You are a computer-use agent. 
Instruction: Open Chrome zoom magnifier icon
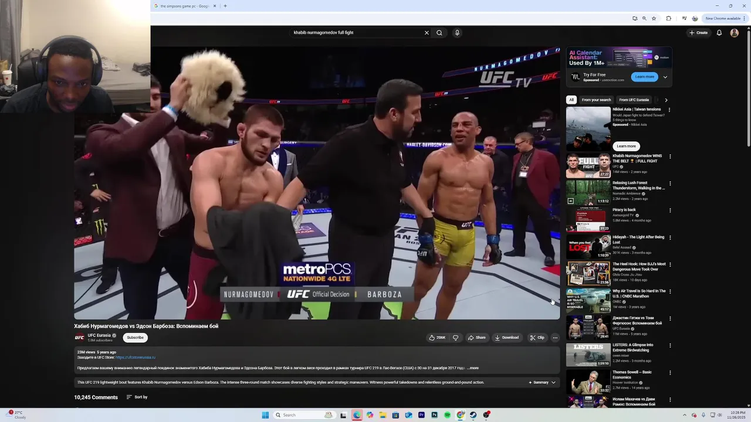pos(644,18)
